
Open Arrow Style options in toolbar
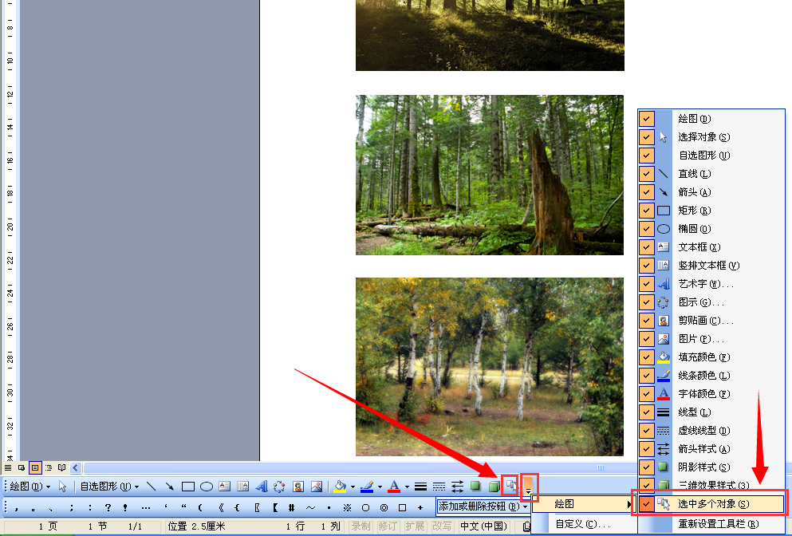[457, 487]
